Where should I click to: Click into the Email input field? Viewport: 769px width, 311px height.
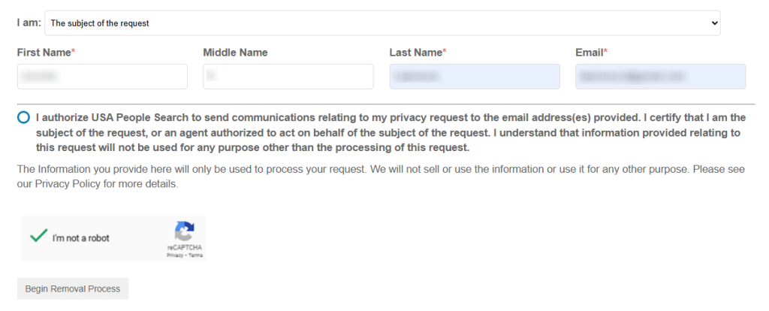click(660, 77)
